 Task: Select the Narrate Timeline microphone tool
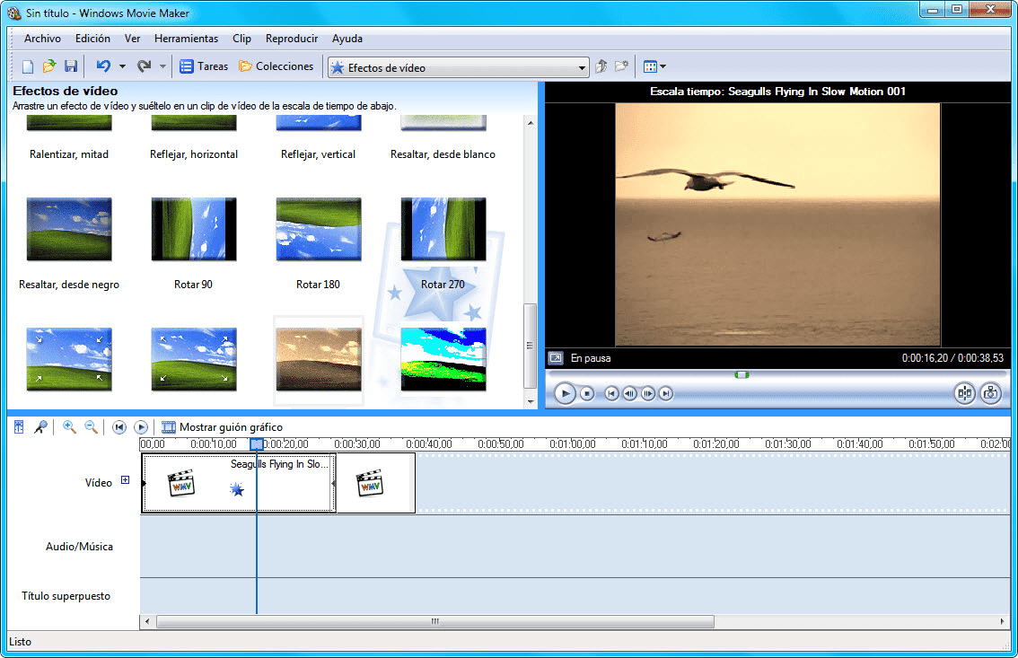[x=41, y=426]
